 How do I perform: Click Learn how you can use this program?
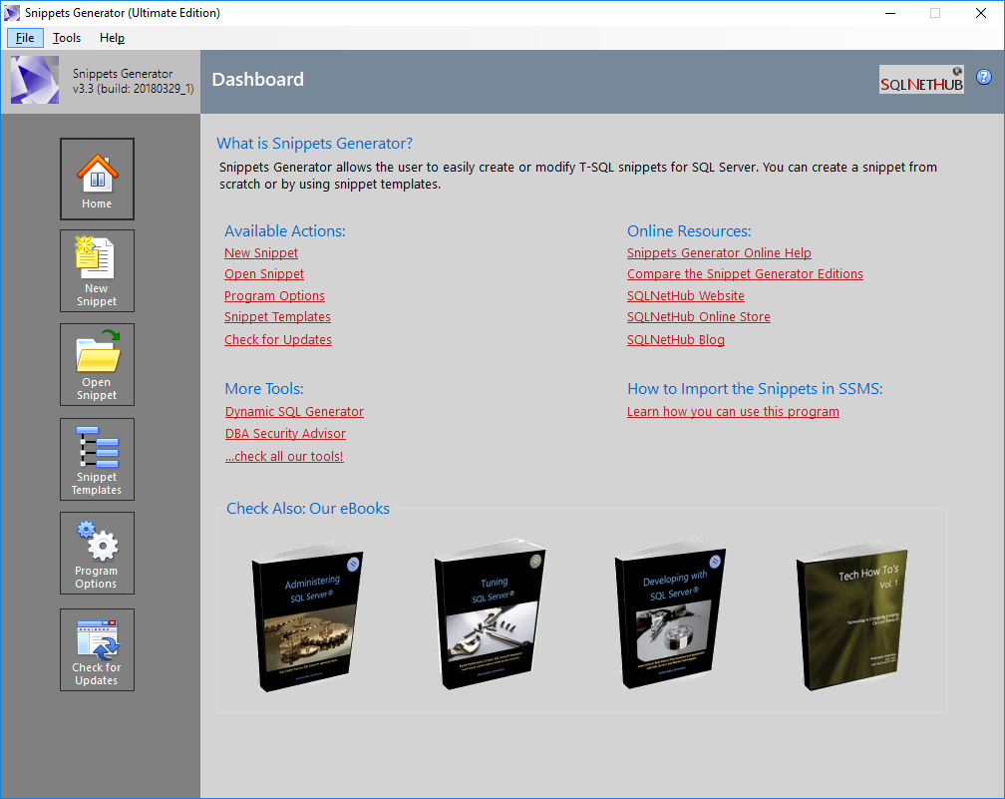(x=733, y=412)
